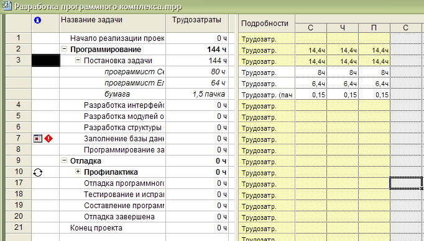The image size is (424, 241).
Task: Select the Профилактика task name
Action: coord(111,172)
